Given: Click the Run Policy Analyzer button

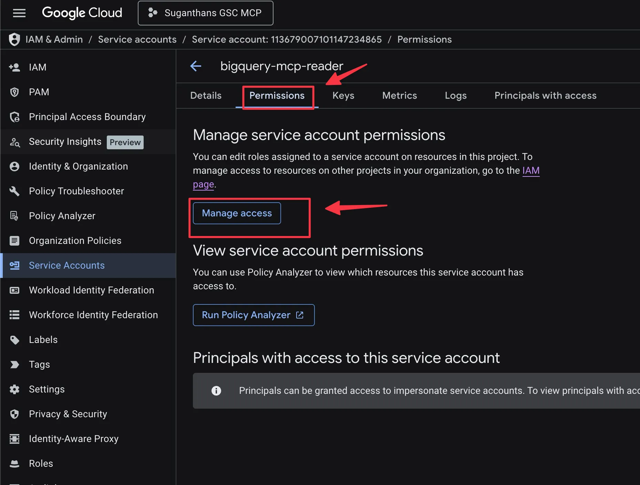Looking at the screenshot, I should pos(254,315).
